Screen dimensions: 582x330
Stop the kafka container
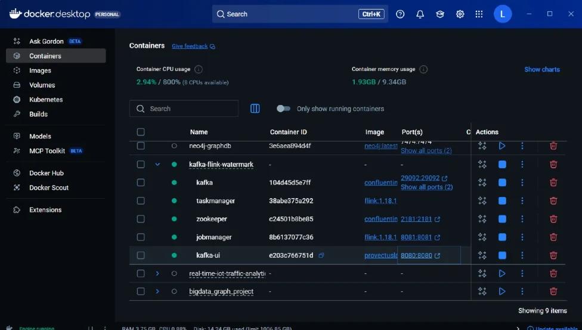click(x=502, y=183)
